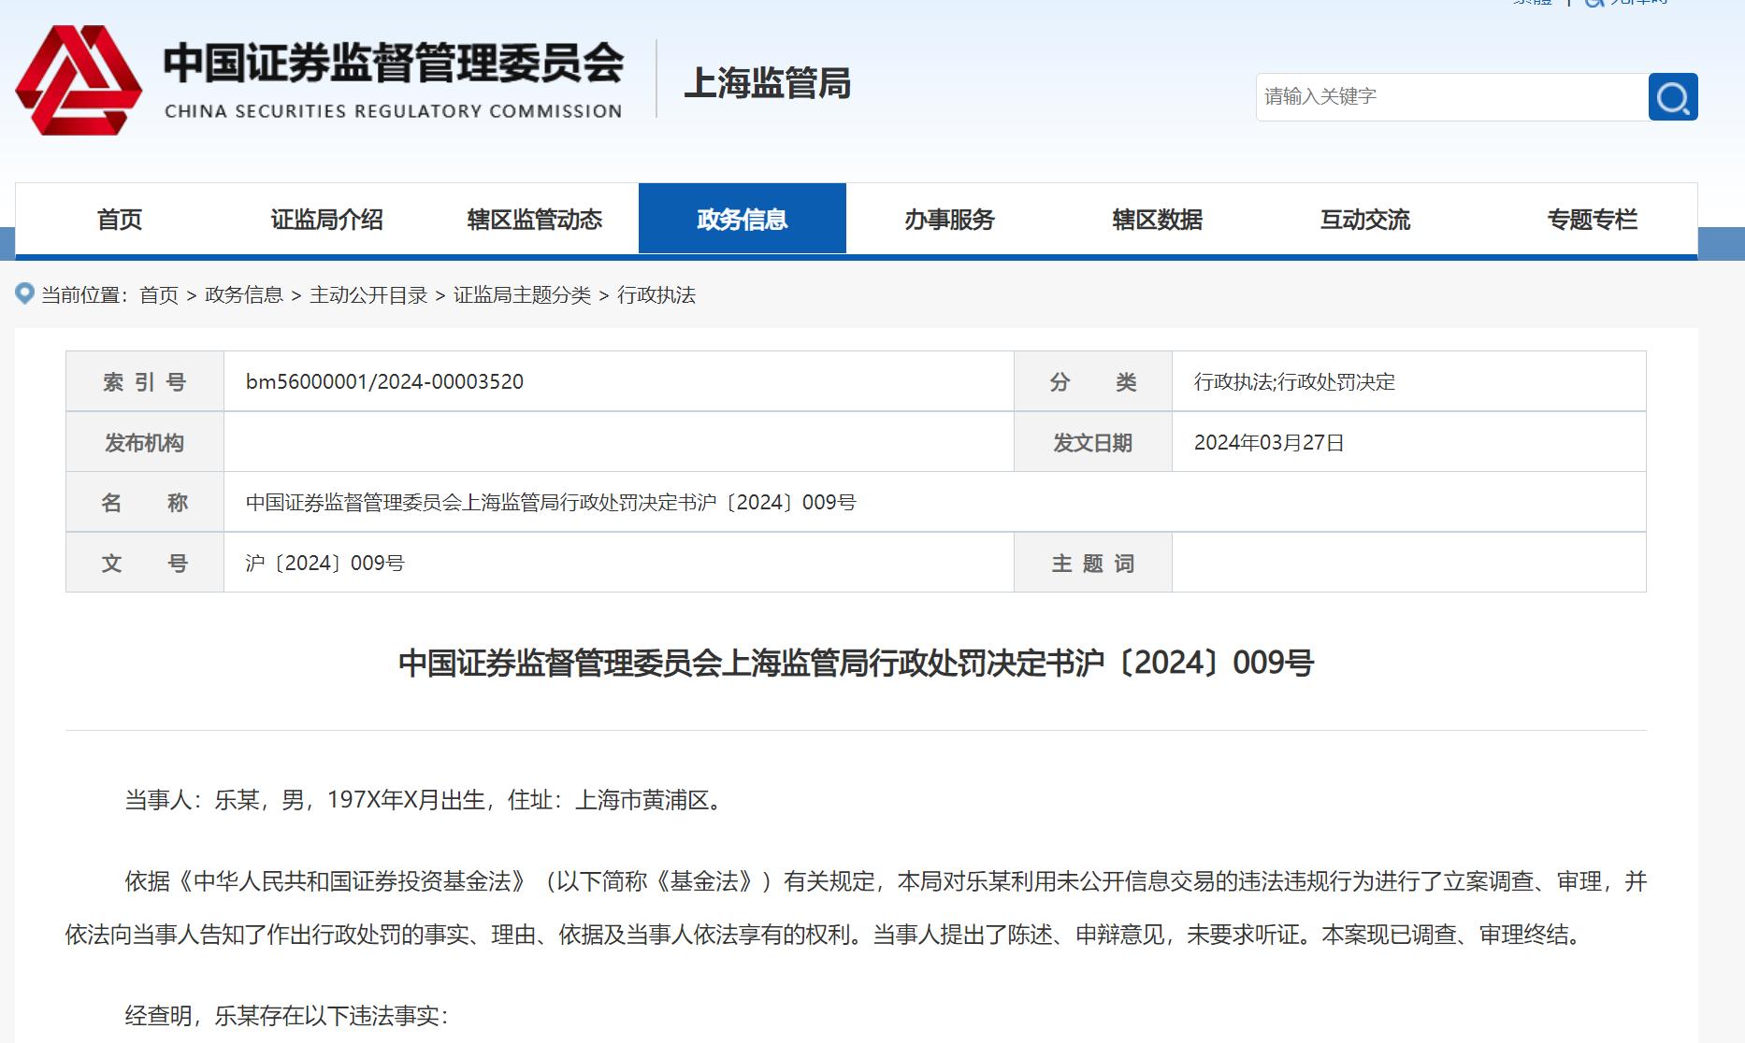
Task: Open the 互动交流 navigation item
Action: [x=1364, y=219]
